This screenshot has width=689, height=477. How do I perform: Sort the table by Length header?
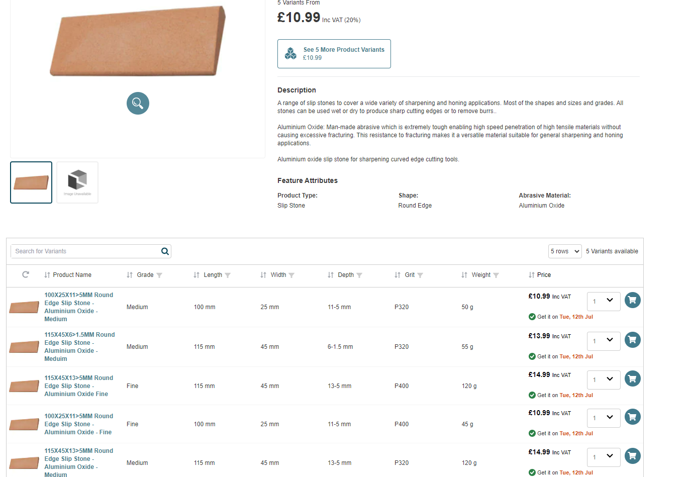[x=196, y=275]
